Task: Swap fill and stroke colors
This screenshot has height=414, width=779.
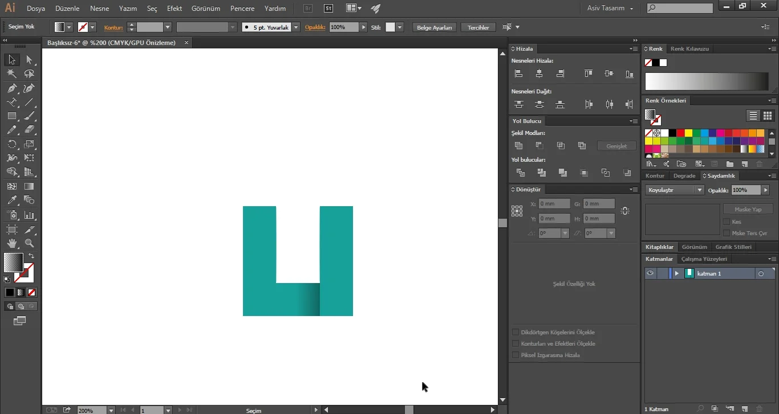Action: pyautogui.click(x=31, y=256)
